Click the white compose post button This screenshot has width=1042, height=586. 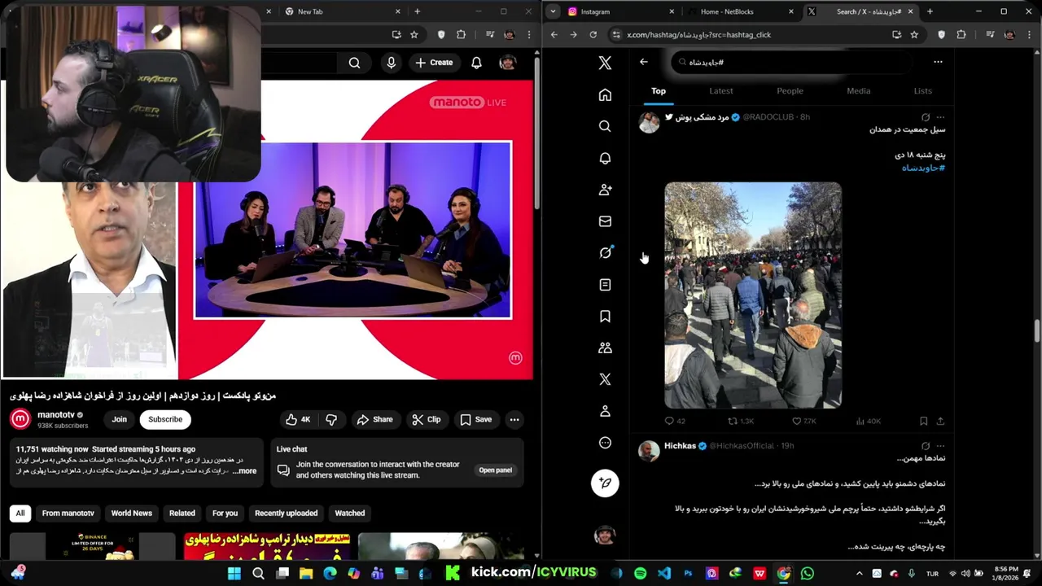coord(605,483)
